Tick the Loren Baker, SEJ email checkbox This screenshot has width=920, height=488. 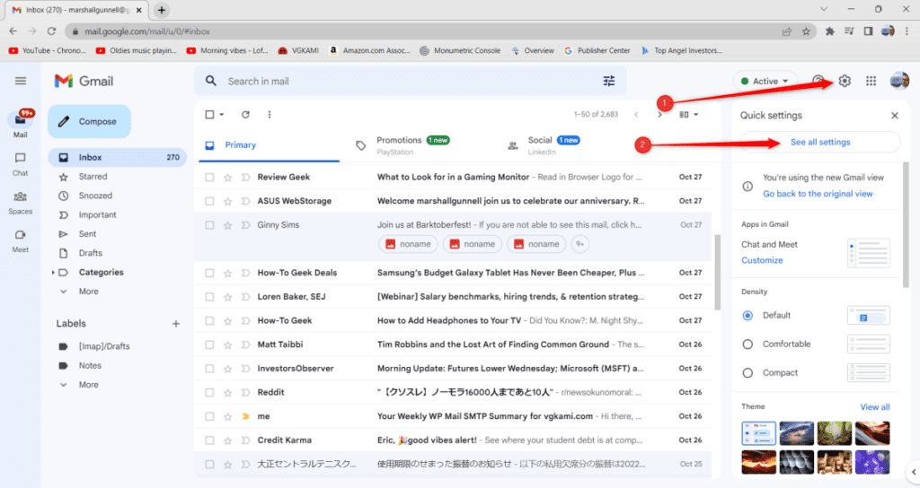coord(209,296)
